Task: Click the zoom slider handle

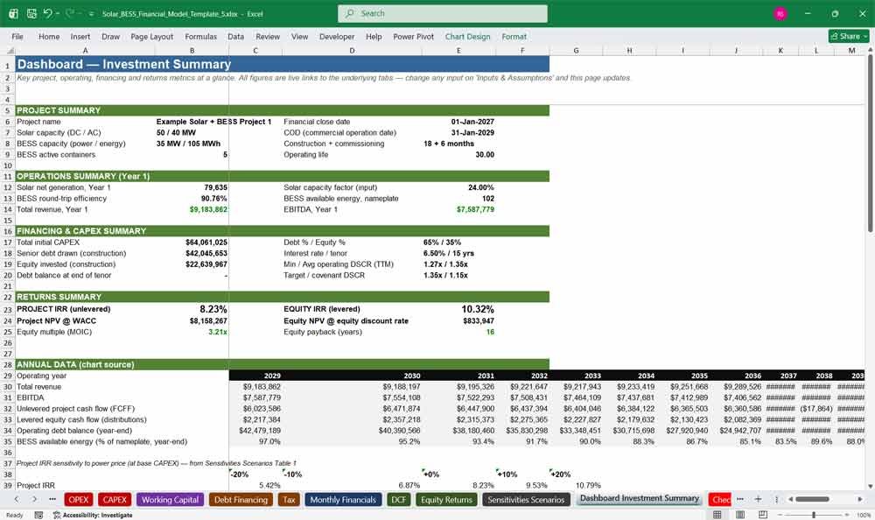Action: [814, 515]
